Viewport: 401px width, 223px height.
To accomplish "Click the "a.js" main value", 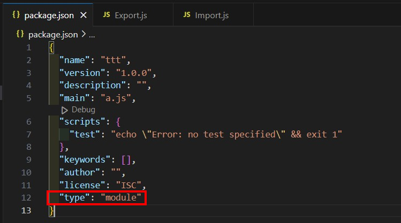I will (x=116, y=98).
